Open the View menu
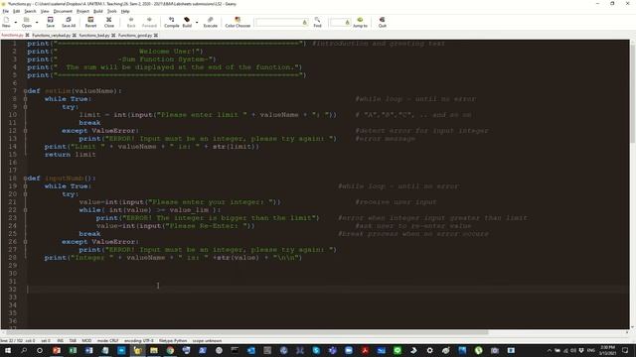The height and width of the screenshot is (357, 636). tap(45, 11)
